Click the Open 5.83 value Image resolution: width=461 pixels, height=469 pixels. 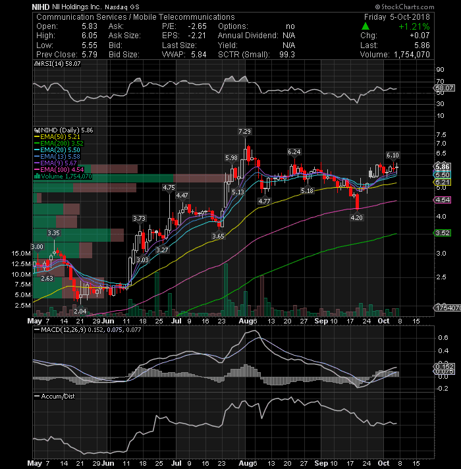pos(90,26)
